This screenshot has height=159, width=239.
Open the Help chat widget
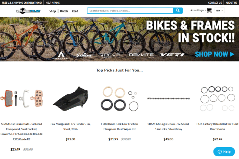(224, 152)
